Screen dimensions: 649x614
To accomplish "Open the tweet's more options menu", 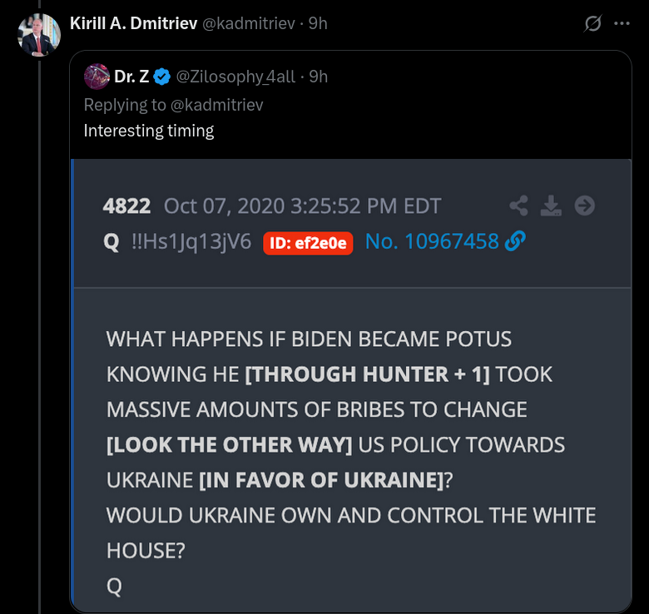I will coord(622,23).
